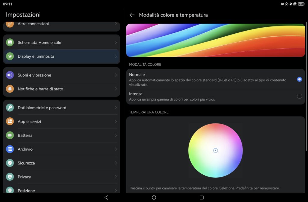Tap the Dati biometrici key icon

tap(10, 108)
